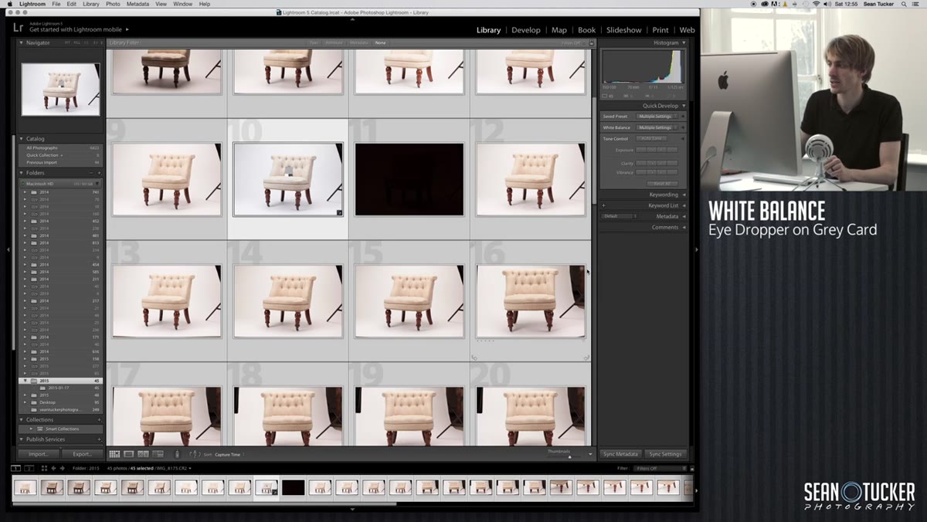This screenshot has height=522, width=927.
Task: Collapse the Collections panel
Action: [x=22, y=419]
